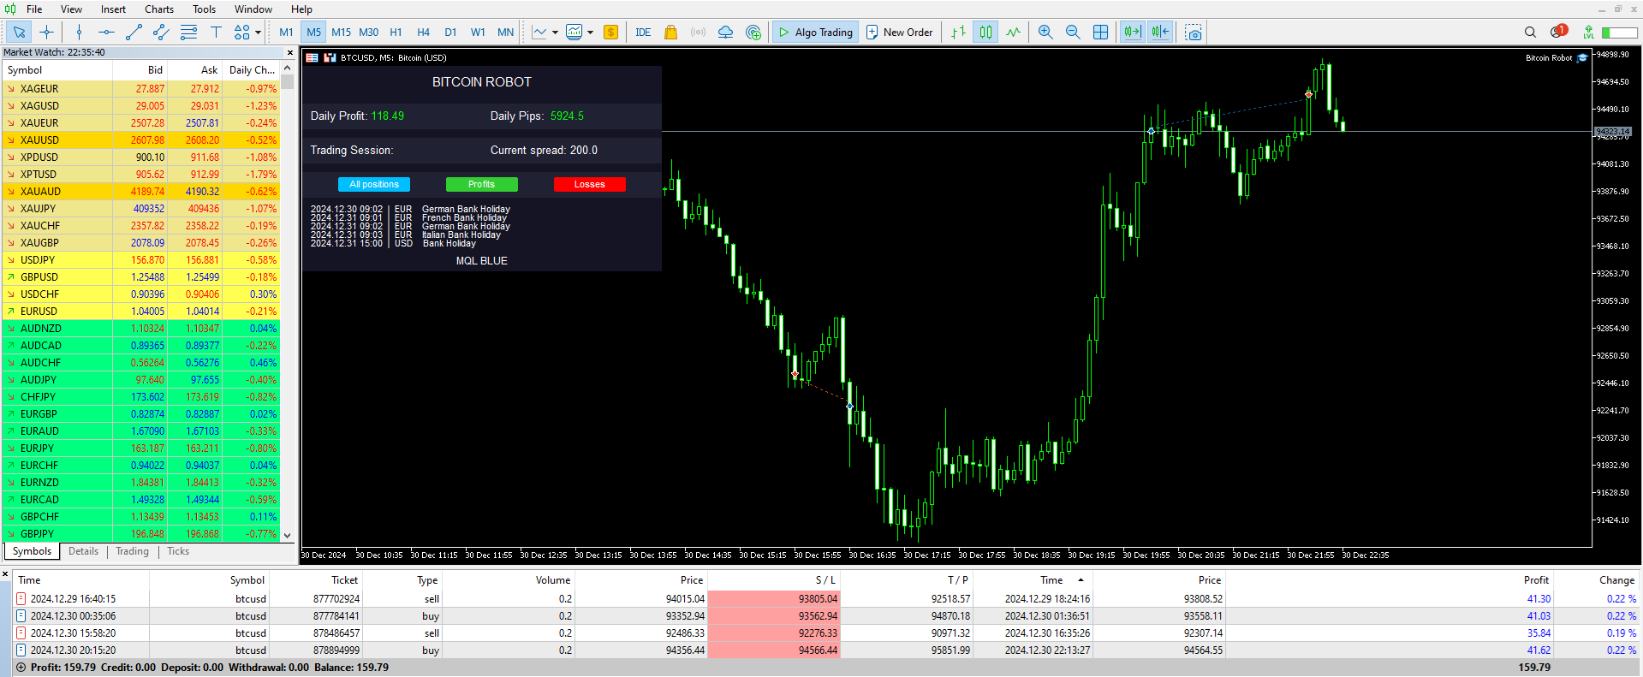Take a chart screenshot
This screenshot has height=677, width=1643.
coord(1194,33)
